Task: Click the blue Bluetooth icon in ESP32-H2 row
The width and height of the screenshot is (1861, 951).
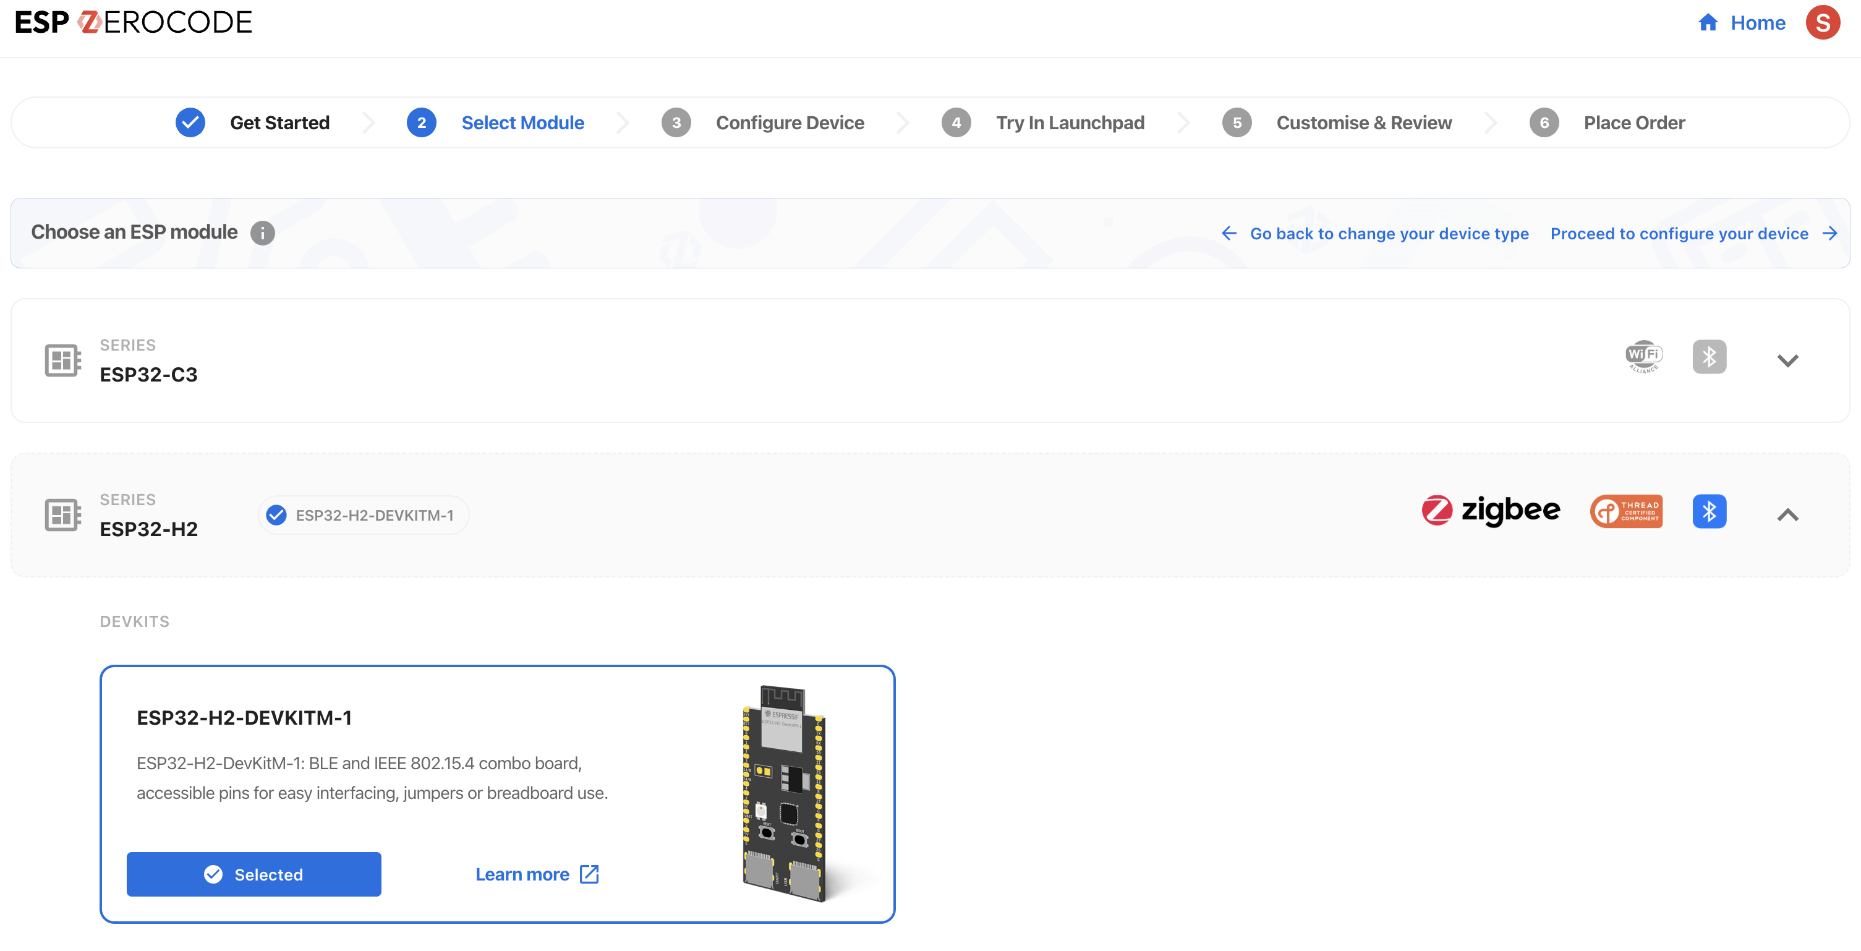Action: pos(1708,511)
